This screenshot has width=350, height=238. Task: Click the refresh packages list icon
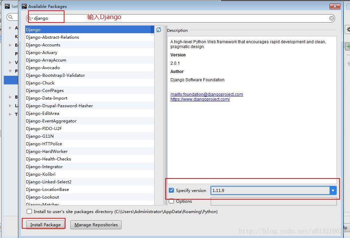point(159,30)
